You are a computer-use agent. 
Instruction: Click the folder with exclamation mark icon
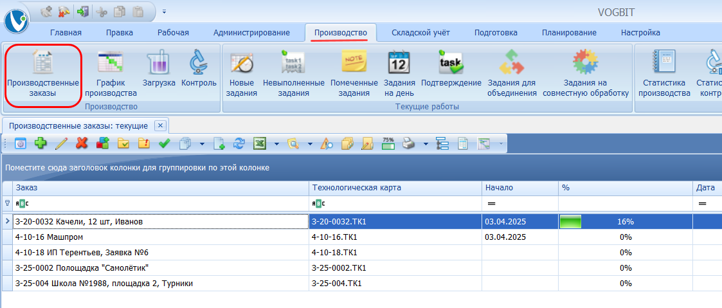click(x=143, y=143)
